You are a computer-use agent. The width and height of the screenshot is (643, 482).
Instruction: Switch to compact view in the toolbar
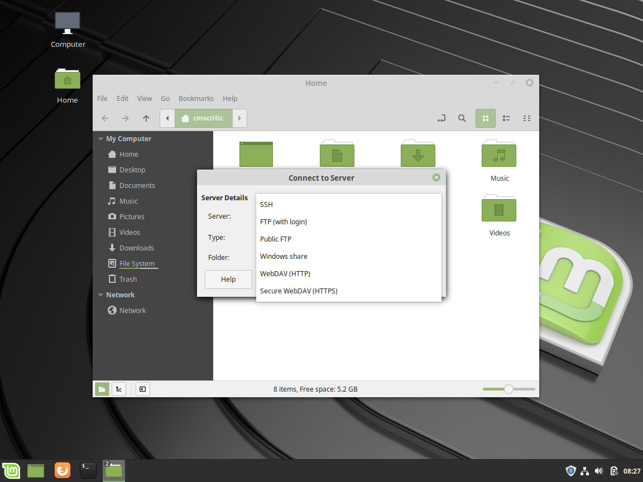[526, 118]
